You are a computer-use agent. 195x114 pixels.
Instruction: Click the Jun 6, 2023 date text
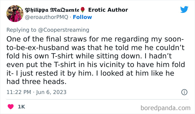pyautogui.click(x=51, y=92)
